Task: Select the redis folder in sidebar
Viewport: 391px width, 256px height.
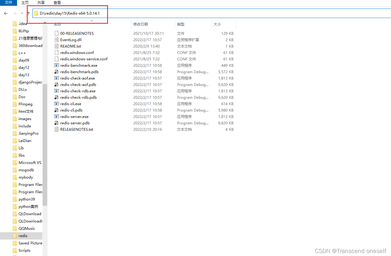Action: click(21, 236)
